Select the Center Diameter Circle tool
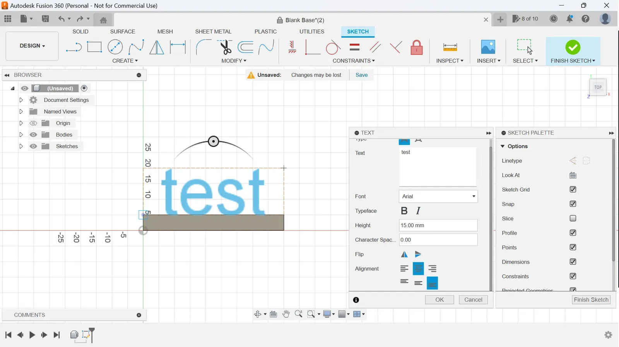Image resolution: width=619 pixels, height=347 pixels. pyautogui.click(x=115, y=47)
